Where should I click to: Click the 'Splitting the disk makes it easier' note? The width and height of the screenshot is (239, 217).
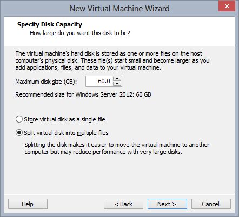click(117, 148)
